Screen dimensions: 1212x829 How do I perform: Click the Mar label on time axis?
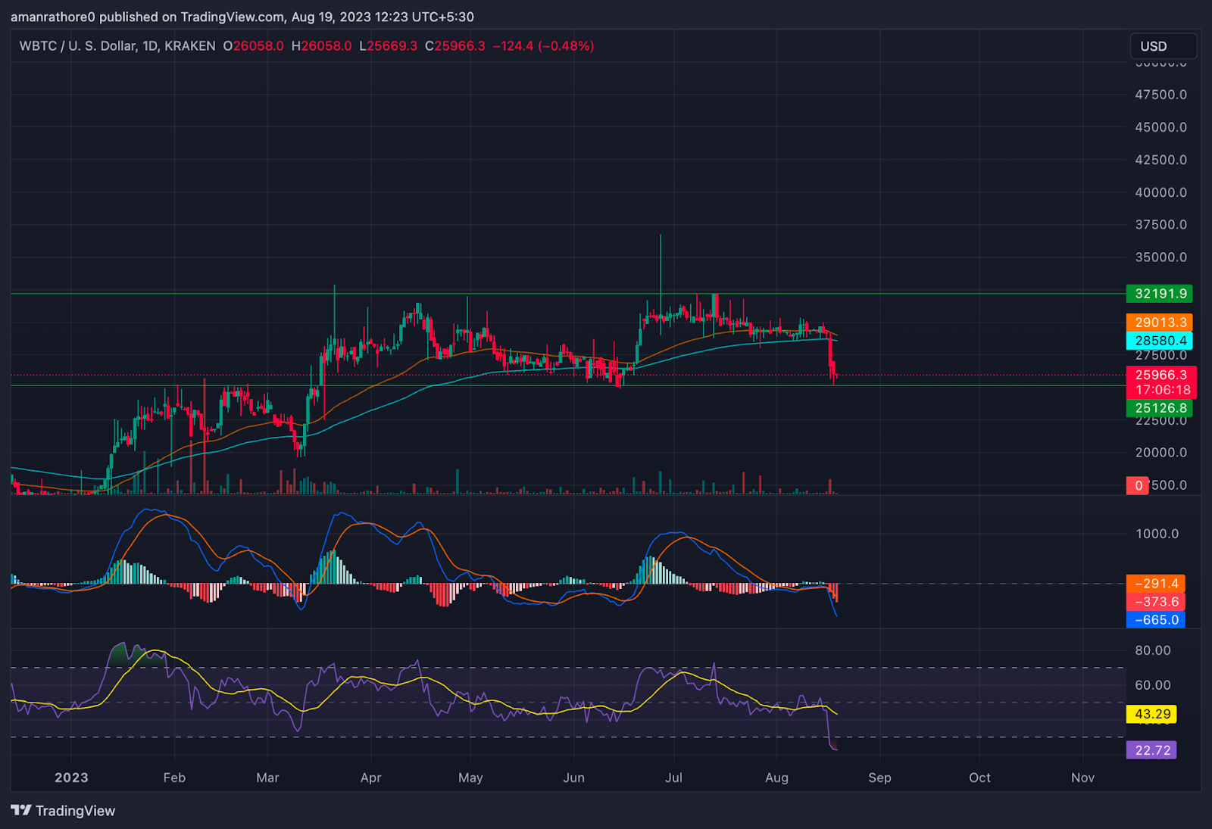pos(267,778)
